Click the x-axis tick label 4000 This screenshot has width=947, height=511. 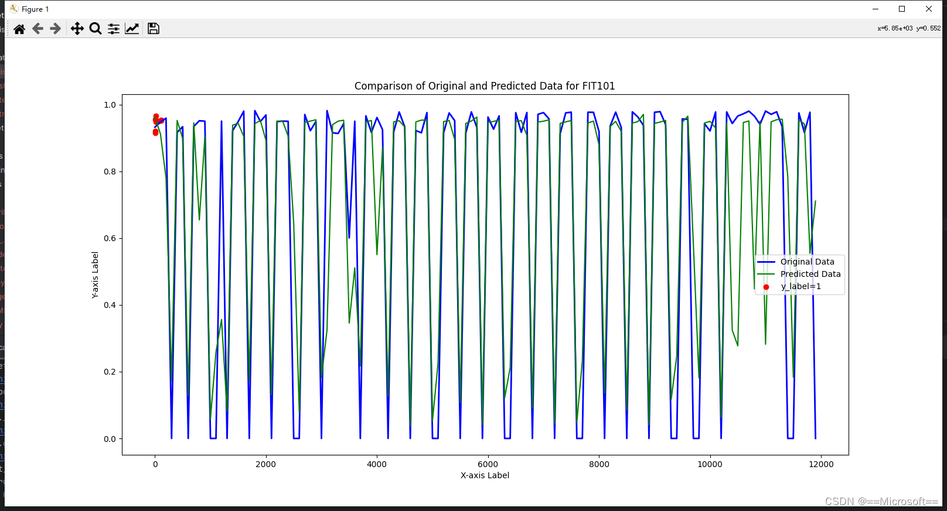(377, 464)
